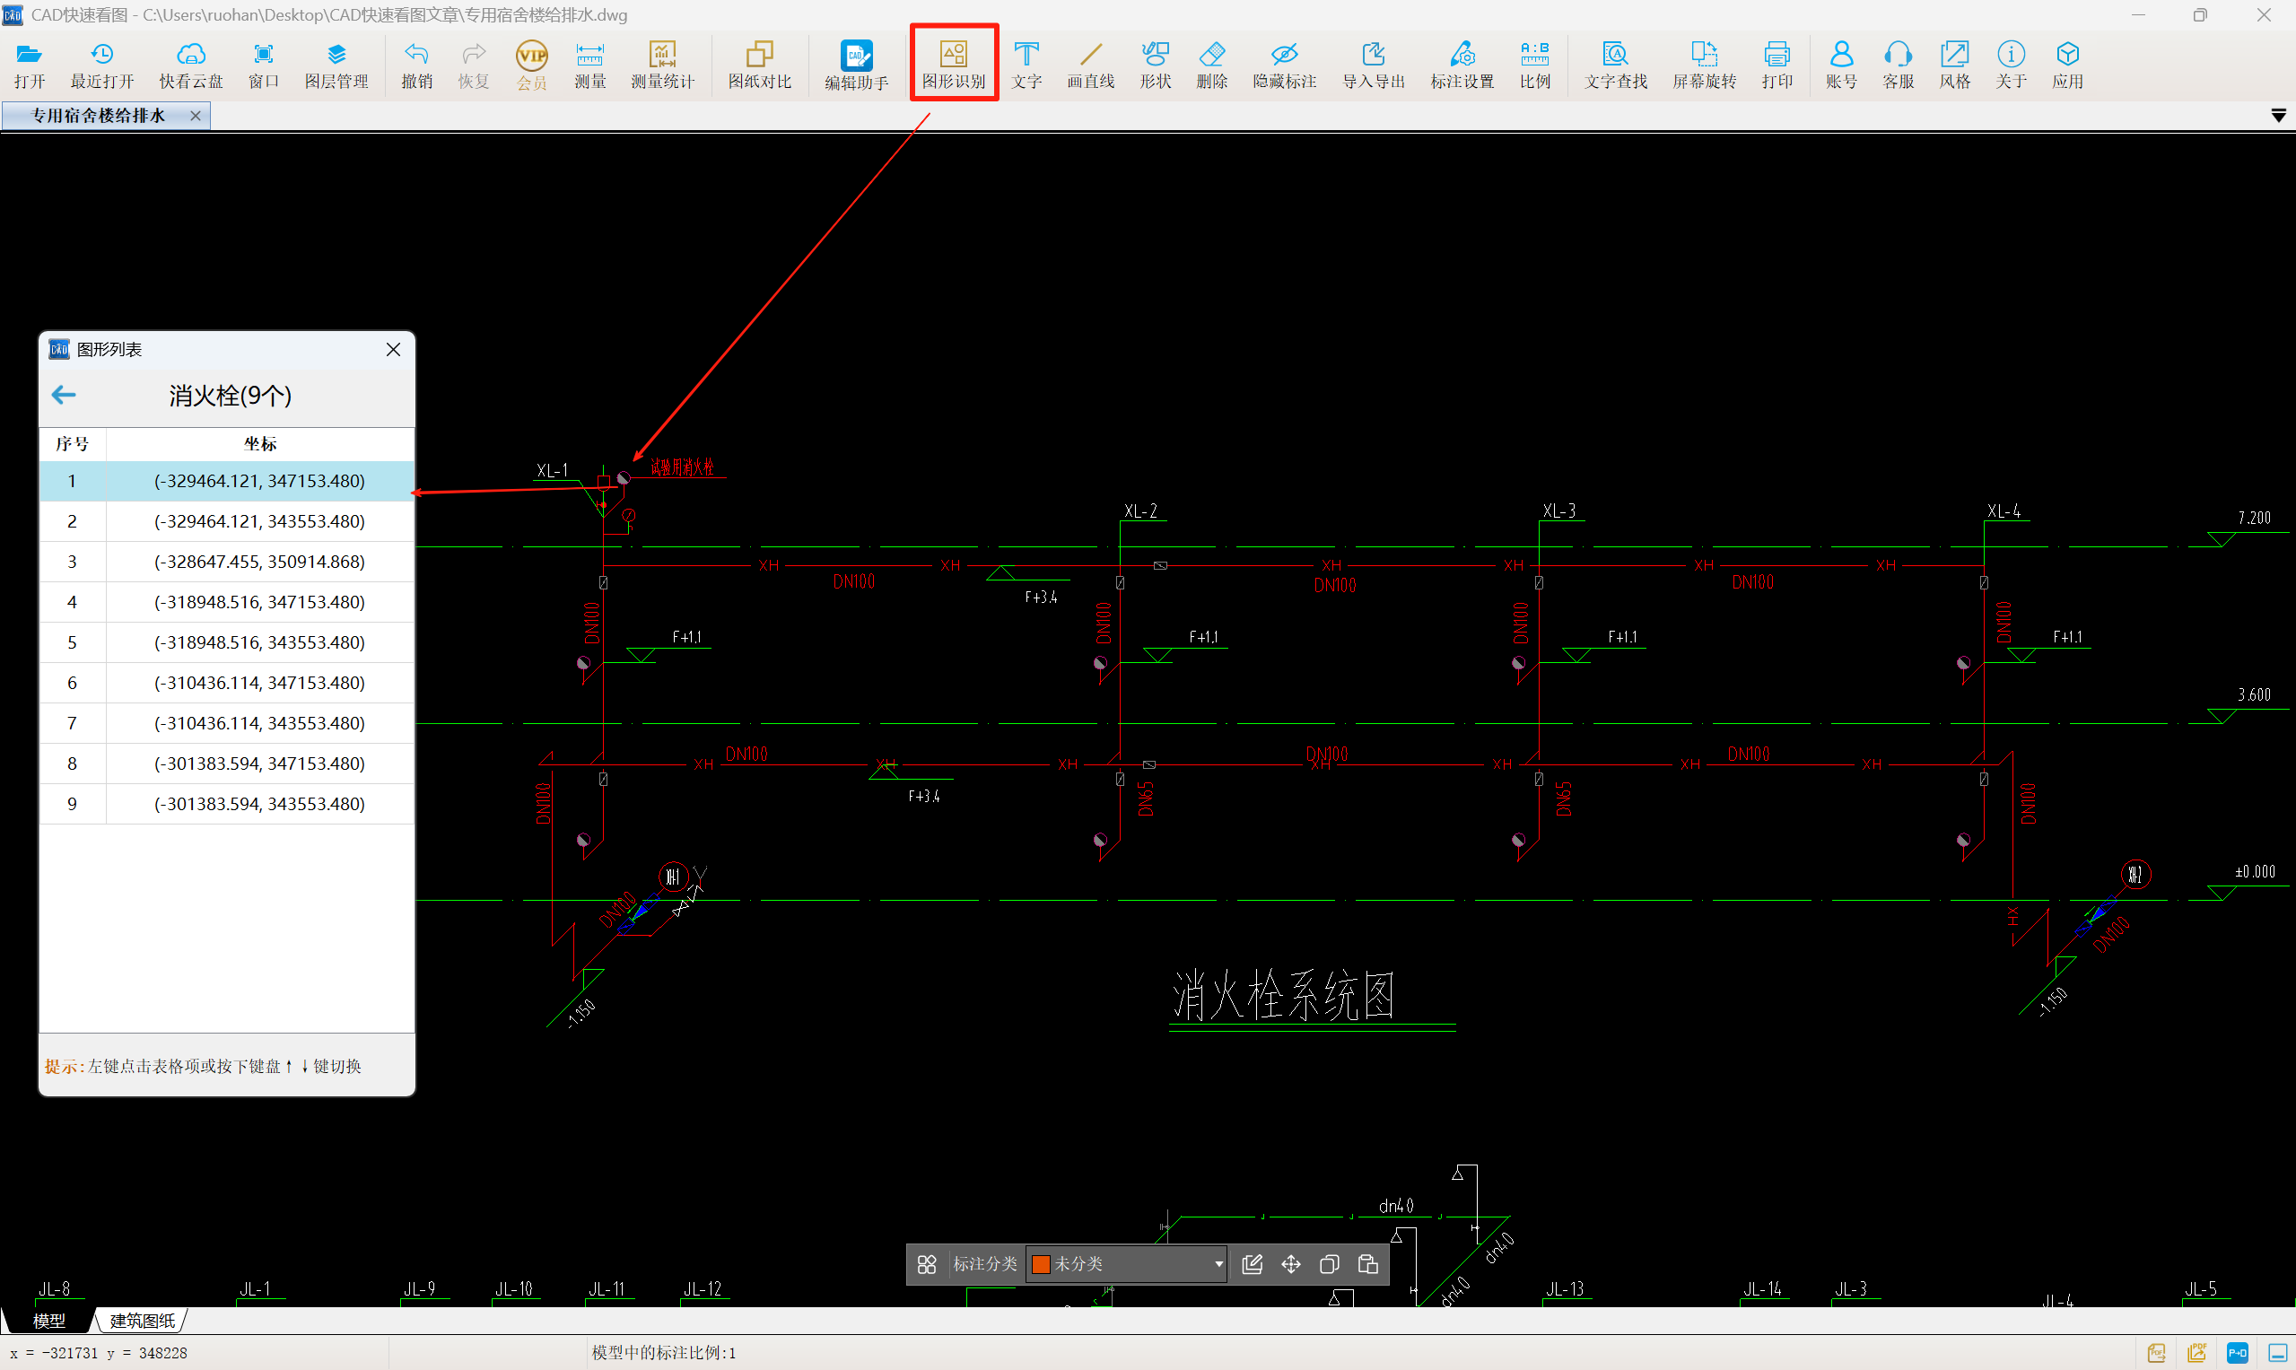The image size is (2296, 1370).
Task: Toggle 隐藏标注 hide annotations
Action: coord(1284,63)
